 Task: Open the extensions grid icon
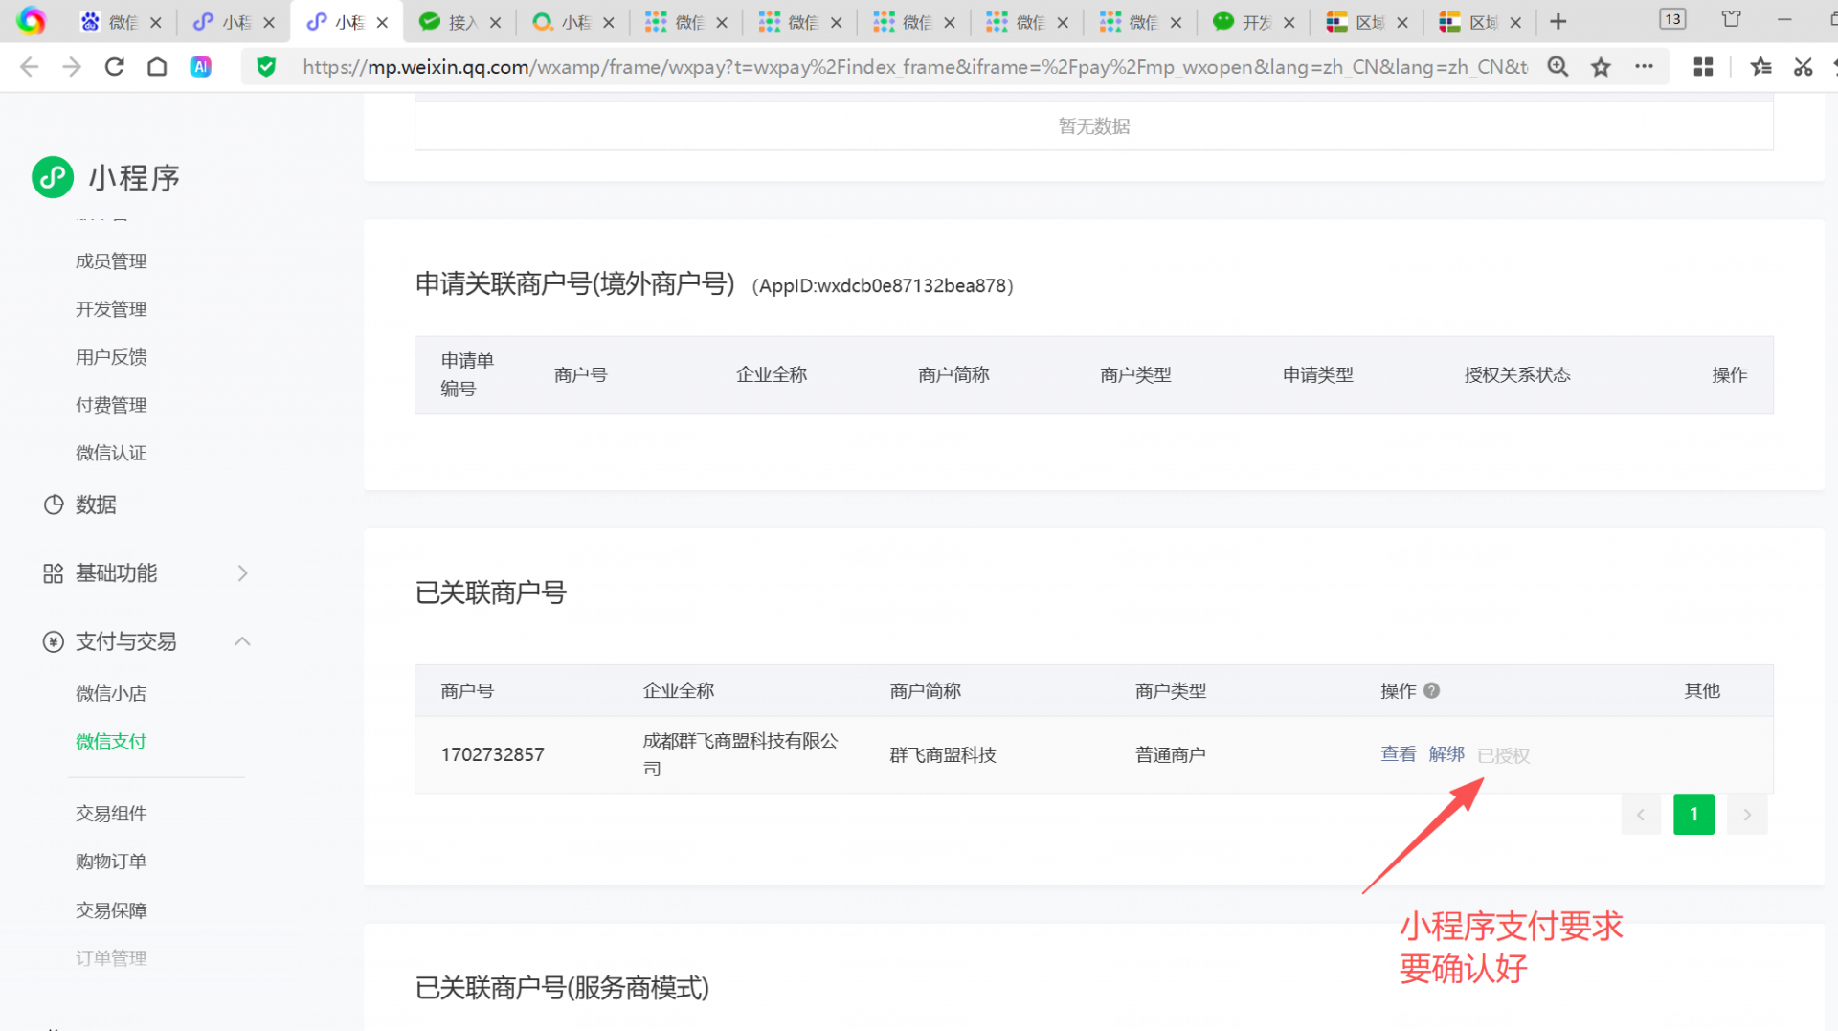pos(1703,67)
